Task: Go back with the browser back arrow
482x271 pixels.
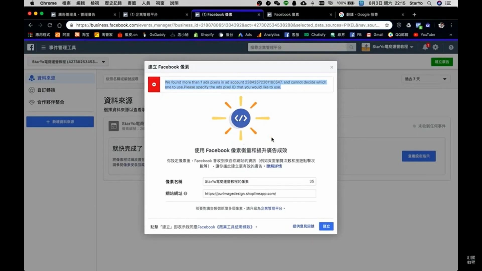Action: [30, 25]
